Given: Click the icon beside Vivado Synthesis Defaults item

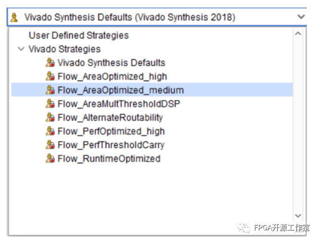Looking at the screenshot, I should tap(50, 63).
